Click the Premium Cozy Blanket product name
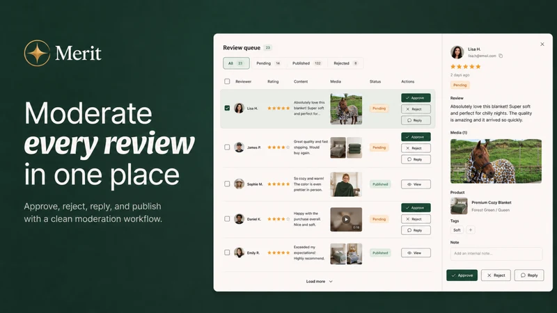Viewport: 557px width, 313px height. 492,202
